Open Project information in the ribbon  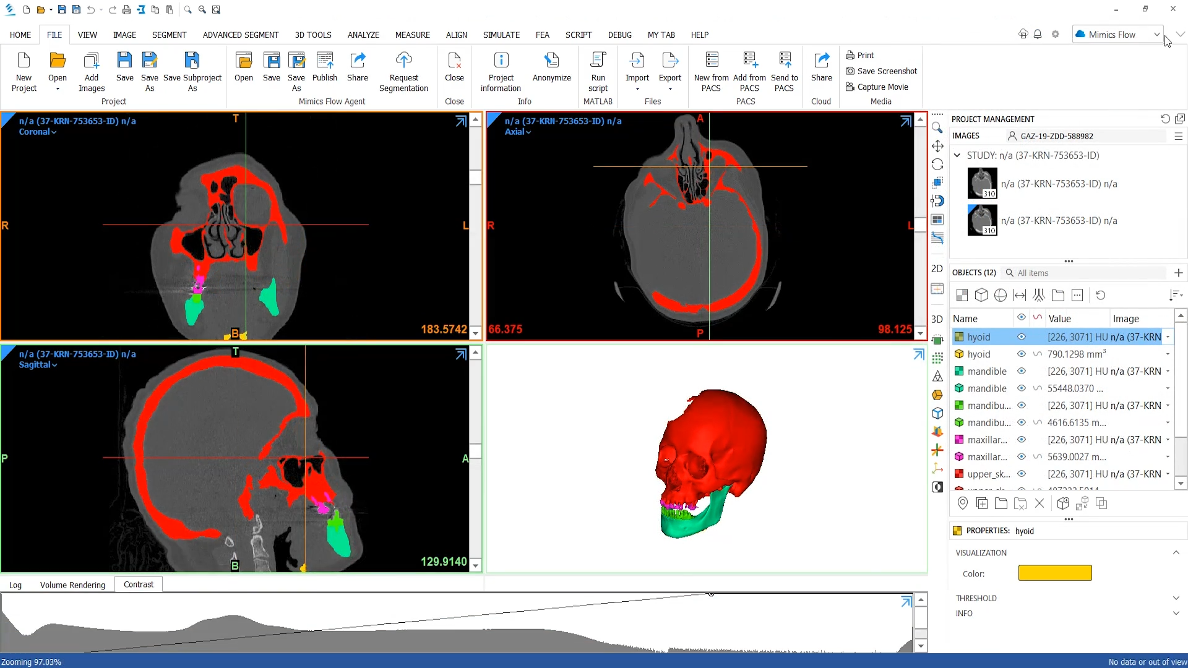[x=501, y=72]
